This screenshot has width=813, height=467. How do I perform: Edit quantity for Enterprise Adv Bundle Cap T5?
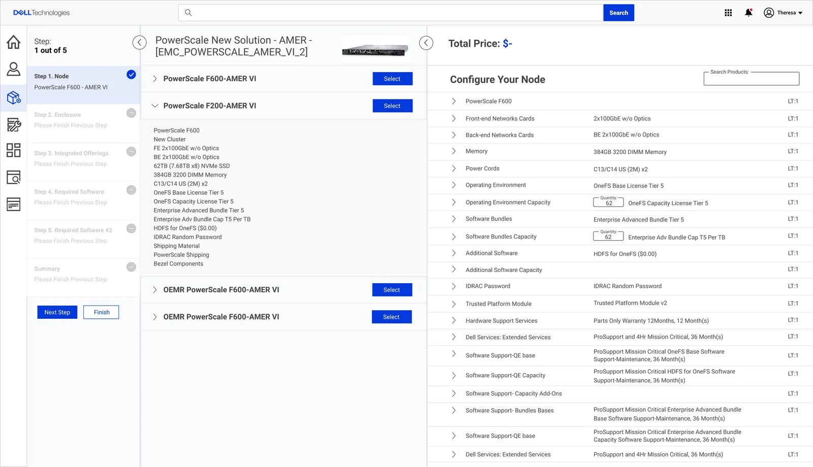pyautogui.click(x=608, y=237)
